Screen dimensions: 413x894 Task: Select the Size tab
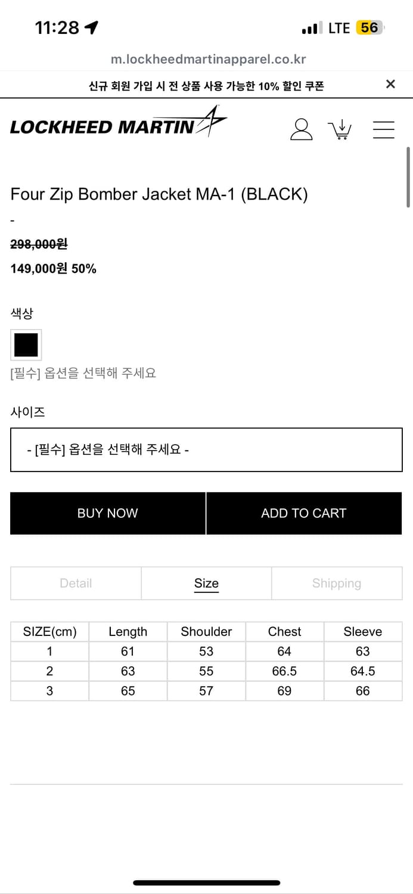pyautogui.click(x=206, y=583)
